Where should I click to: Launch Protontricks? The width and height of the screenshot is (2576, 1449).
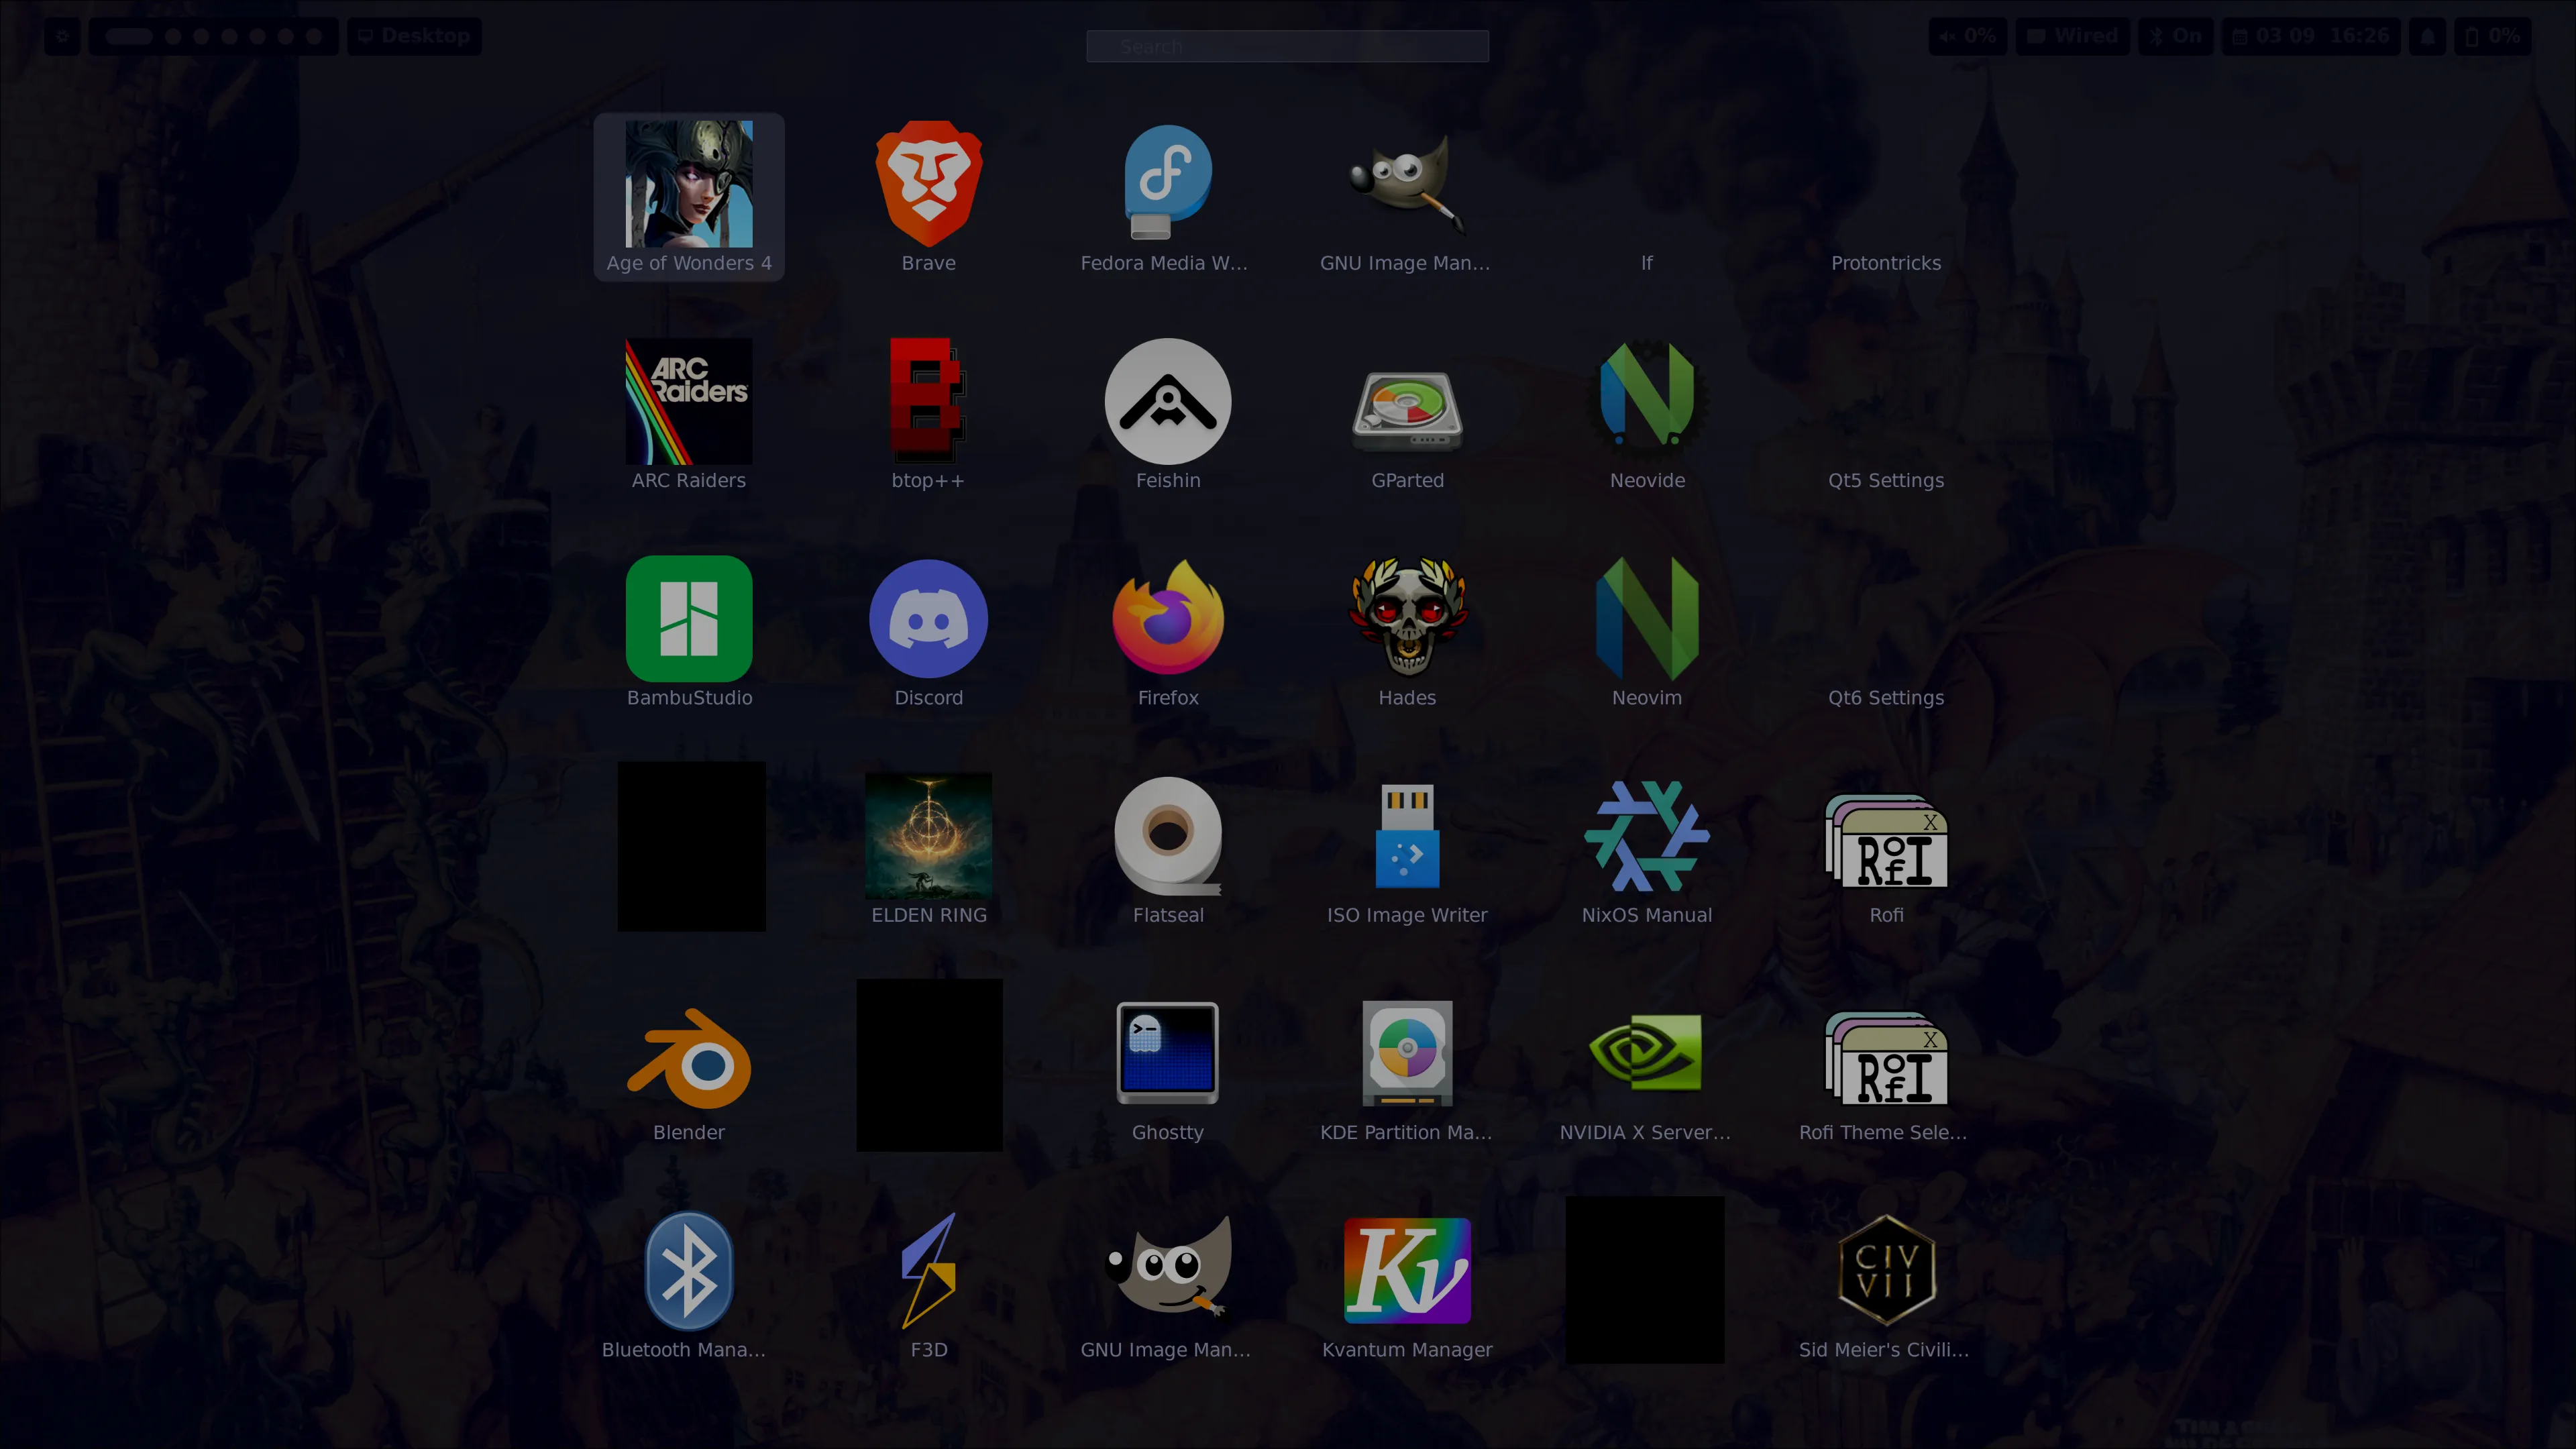coord(1885,184)
